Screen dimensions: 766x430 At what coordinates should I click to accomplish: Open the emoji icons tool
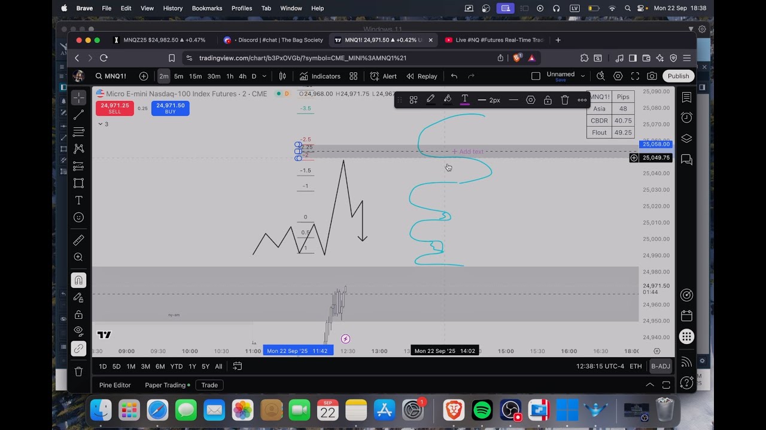(78, 217)
